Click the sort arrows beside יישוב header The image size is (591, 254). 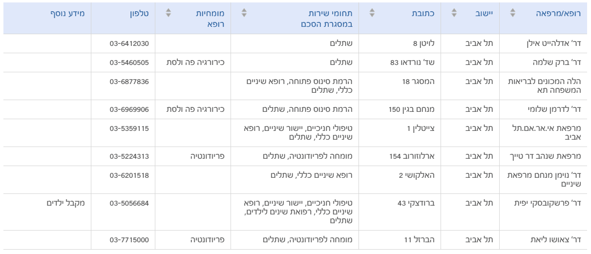coord(453,14)
